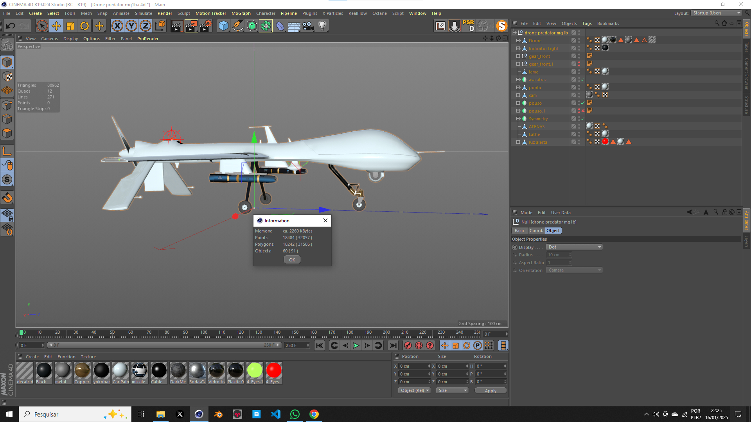Click the Render to Picture Viewer icon

191,25
